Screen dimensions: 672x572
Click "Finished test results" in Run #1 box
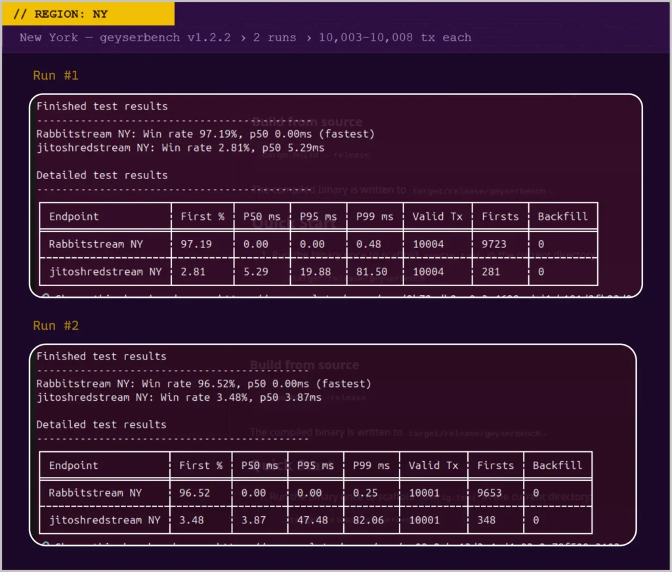pos(102,106)
